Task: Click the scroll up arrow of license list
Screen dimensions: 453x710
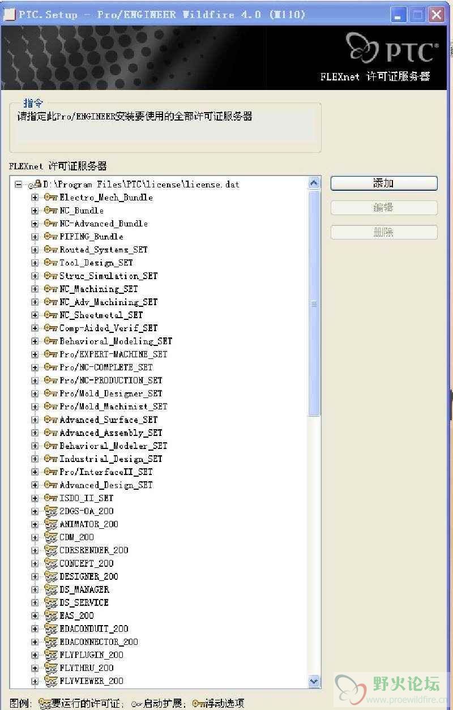Action: coord(314,183)
